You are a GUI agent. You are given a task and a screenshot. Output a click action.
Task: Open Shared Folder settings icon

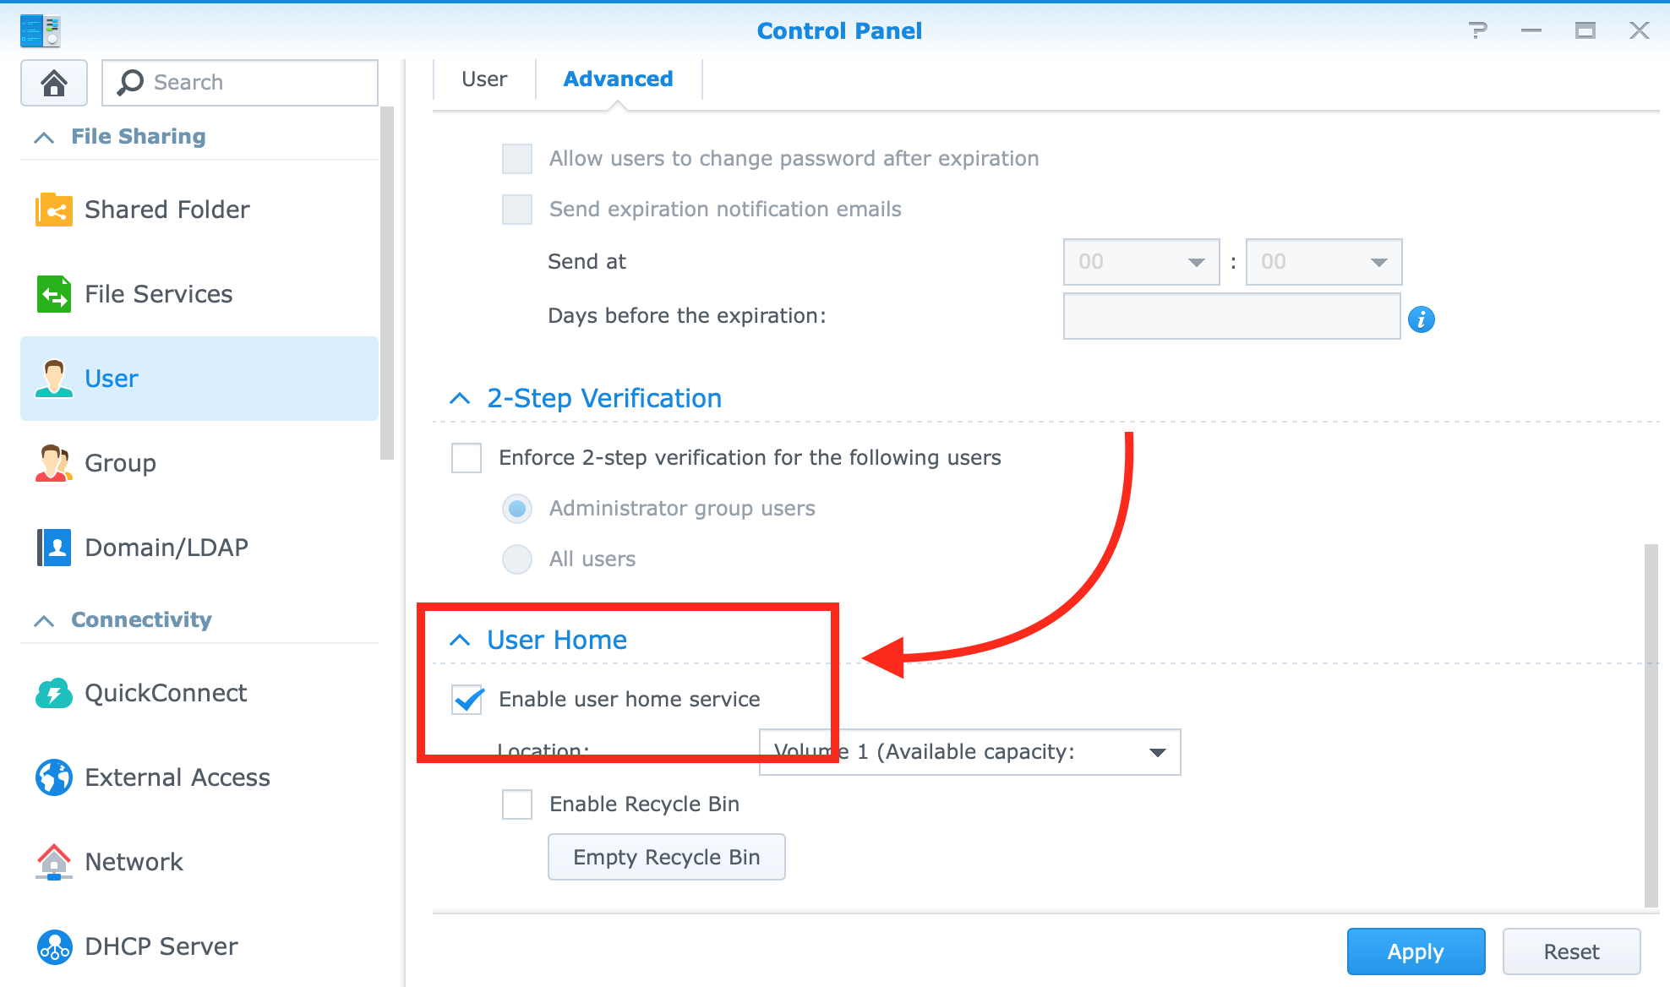tap(54, 210)
